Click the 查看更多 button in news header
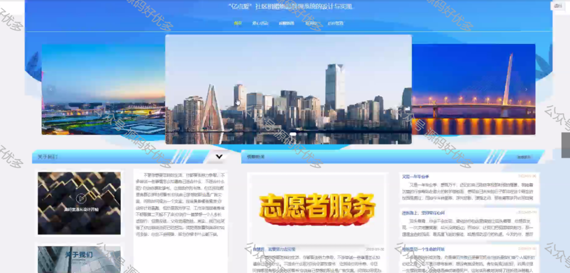 524,157
